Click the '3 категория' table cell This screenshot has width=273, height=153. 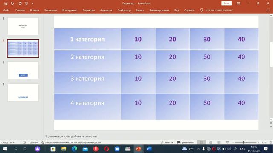[87, 82]
